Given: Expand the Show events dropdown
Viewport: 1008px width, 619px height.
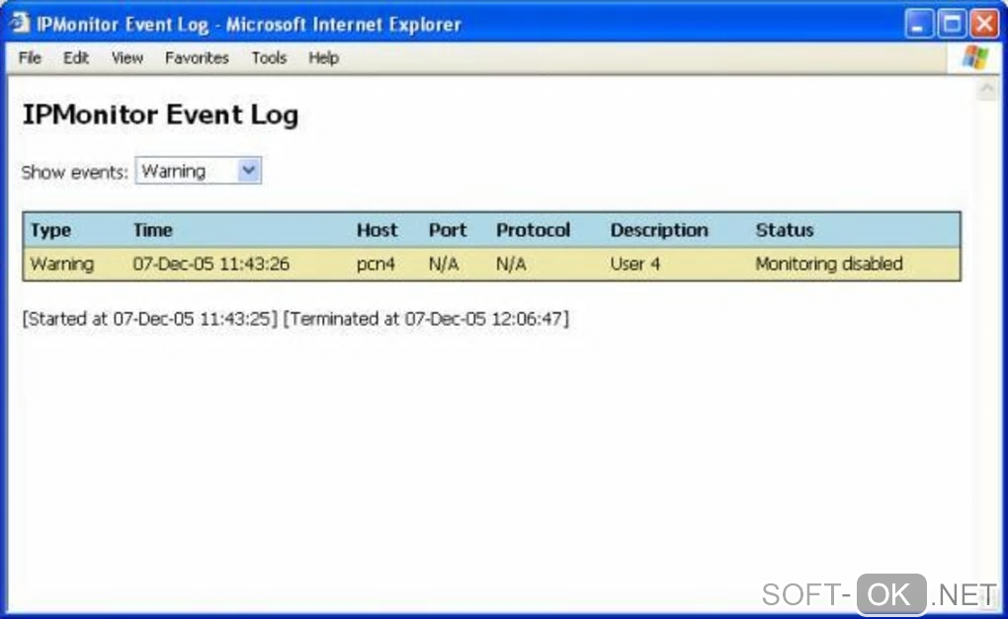Looking at the screenshot, I should 249,171.
